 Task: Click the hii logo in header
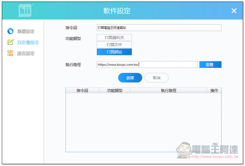pyautogui.click(x=24, y=11)
